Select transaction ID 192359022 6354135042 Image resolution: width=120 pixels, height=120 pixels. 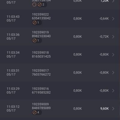pos(41,16)
